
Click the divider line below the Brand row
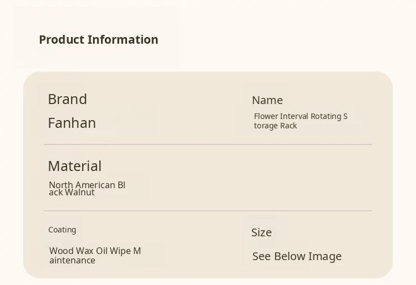click(x=208, y=144)
